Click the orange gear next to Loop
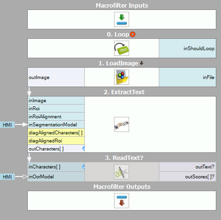Viewport: 221px width, 220px height. coord(133,34)
